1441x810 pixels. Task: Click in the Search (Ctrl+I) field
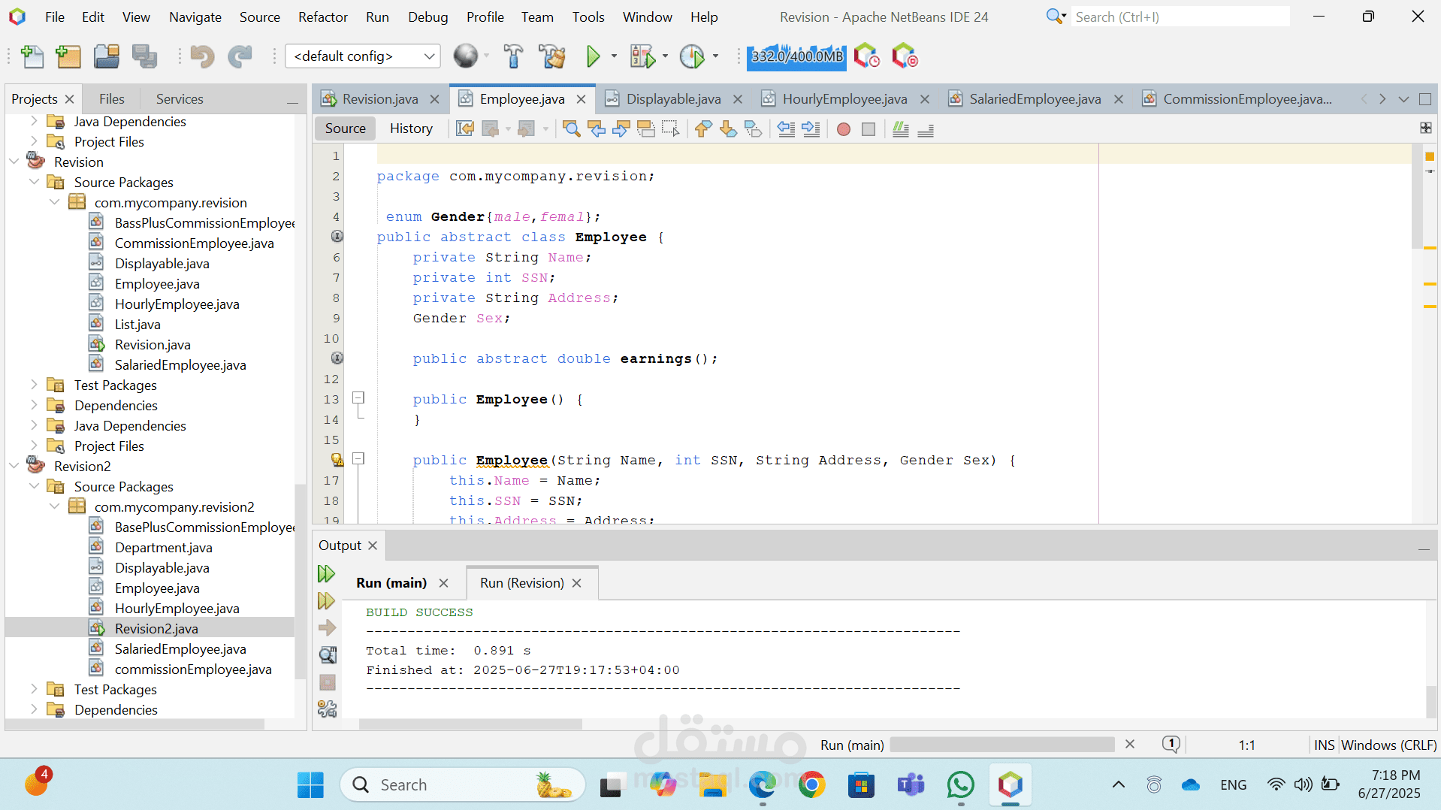pyautogui.click(x=1180, y=17)
